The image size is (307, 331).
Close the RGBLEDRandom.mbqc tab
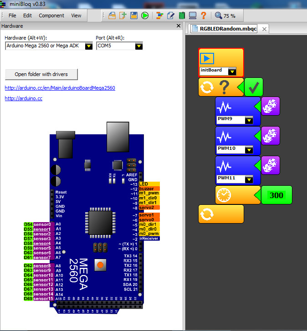264,29
